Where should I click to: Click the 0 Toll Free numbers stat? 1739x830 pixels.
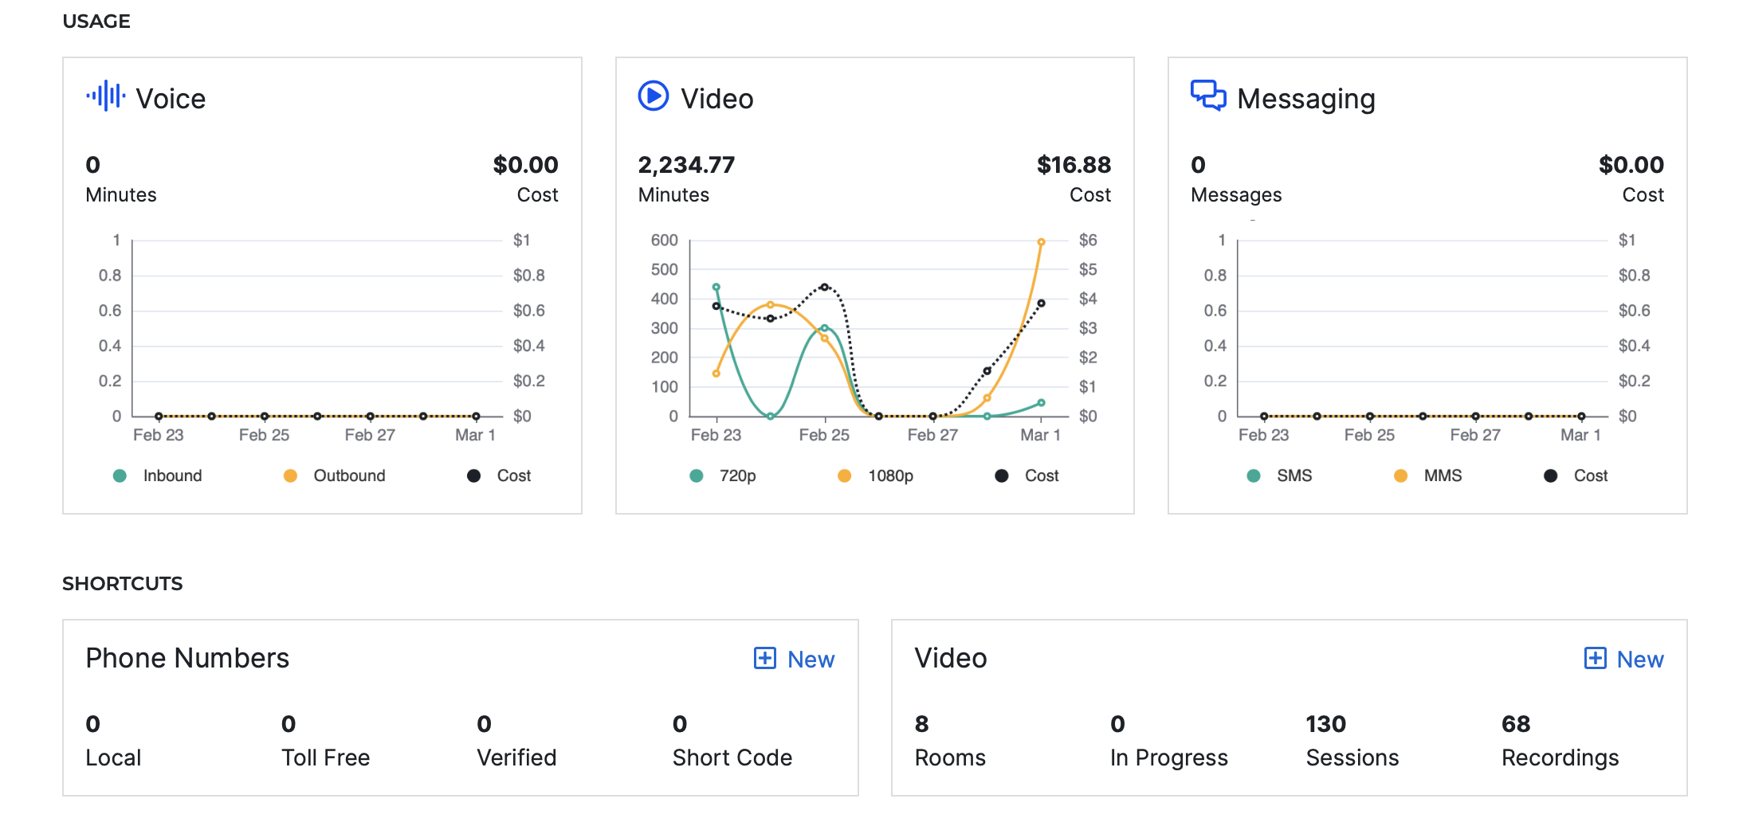pos(325,741)
